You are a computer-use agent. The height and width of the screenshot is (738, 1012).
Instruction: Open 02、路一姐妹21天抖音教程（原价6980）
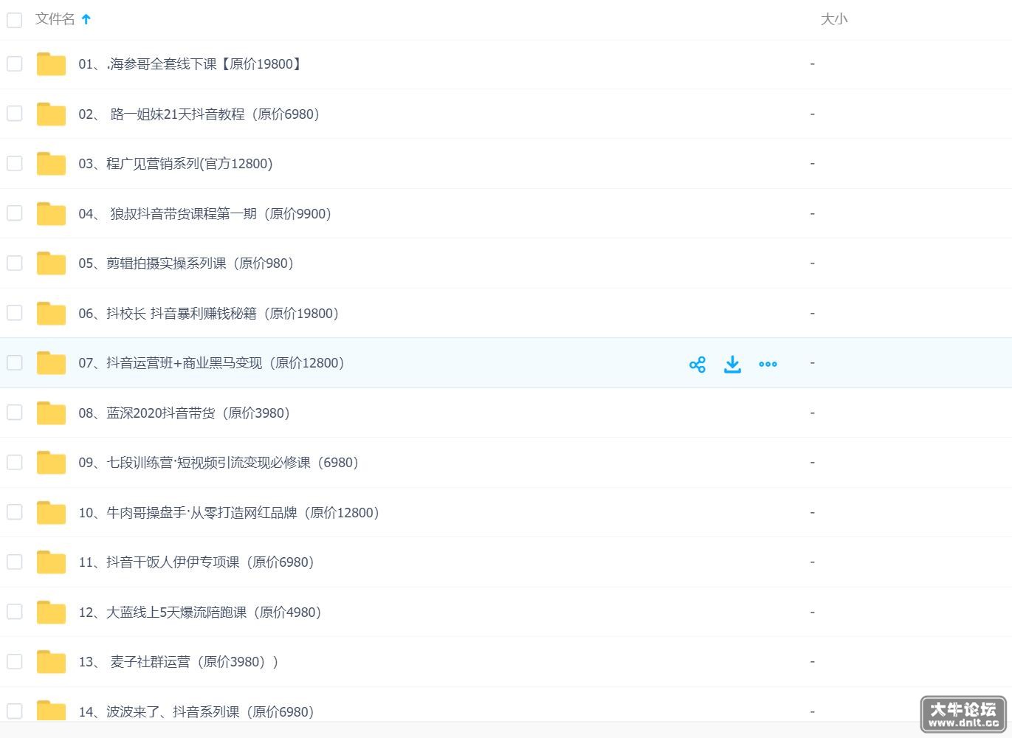point(199,114)
